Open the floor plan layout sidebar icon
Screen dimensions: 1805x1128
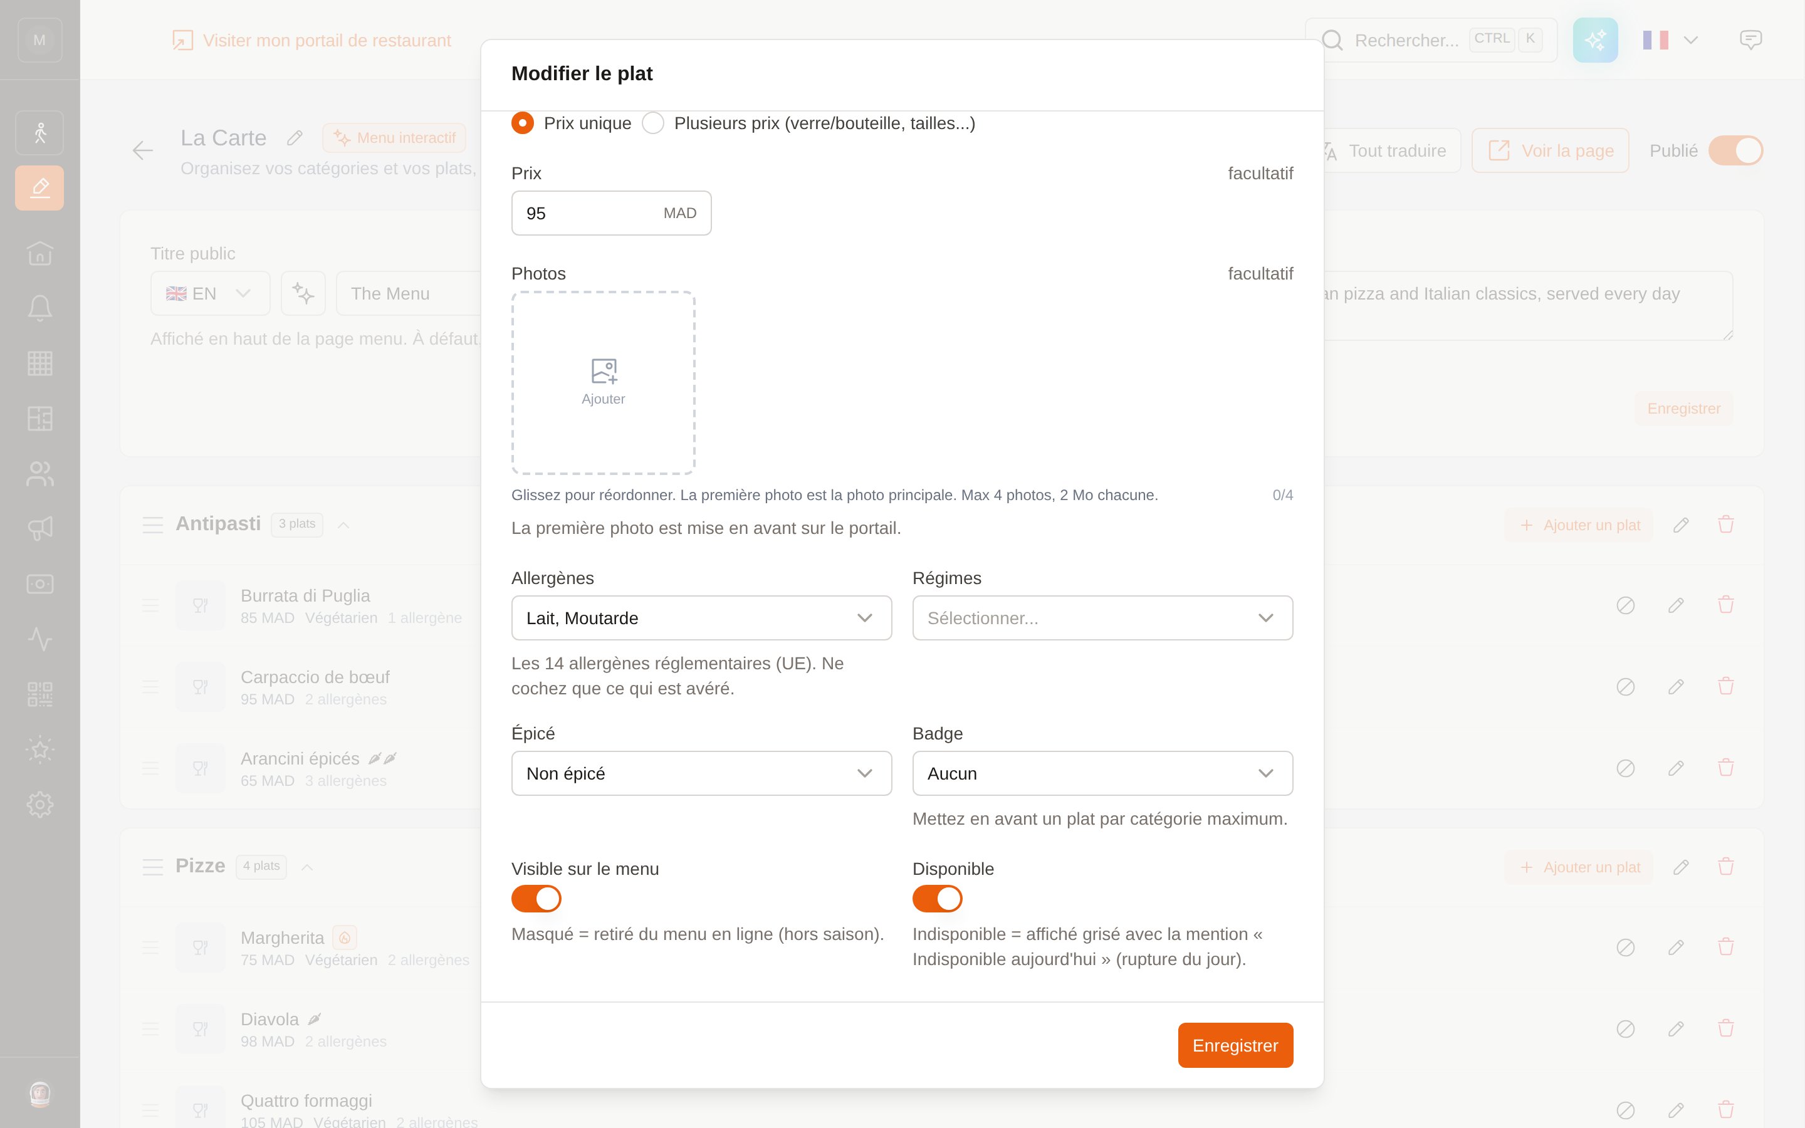pyautogui.click(x=39, y=419)
